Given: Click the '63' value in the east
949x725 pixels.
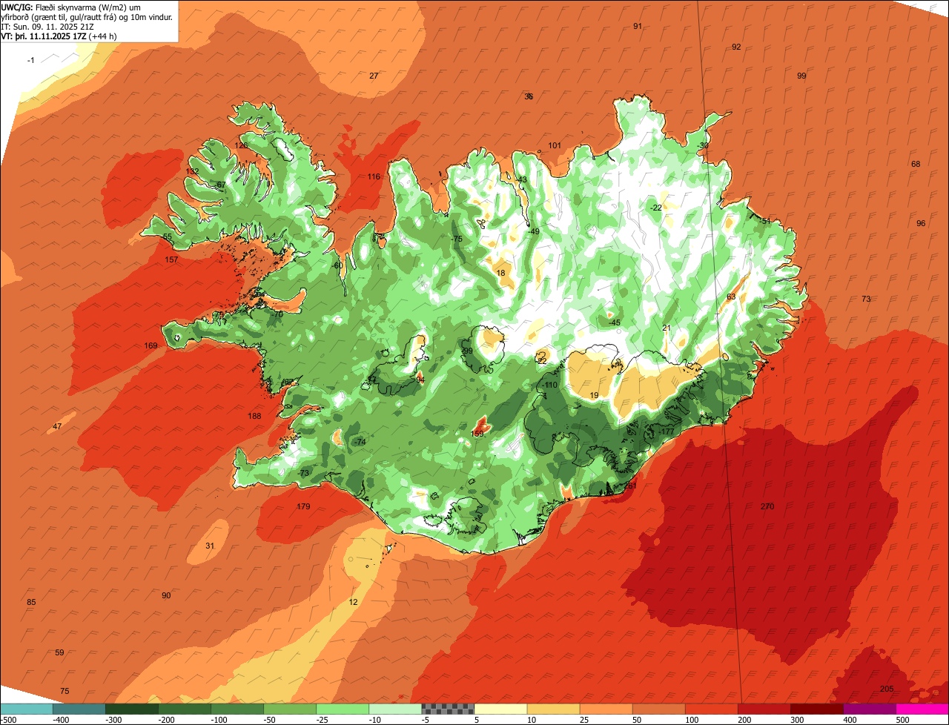Looking at the screenshot, I should pyautogui.click(x=731, y=297).
